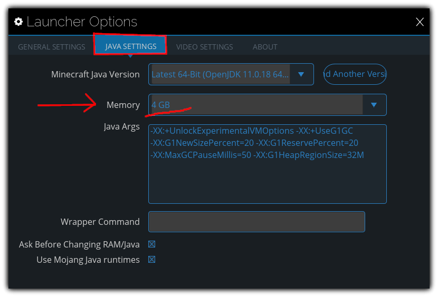
Task: Disable Use Mojang Java runtimes checkbox
Action: [x=152, y=260]
